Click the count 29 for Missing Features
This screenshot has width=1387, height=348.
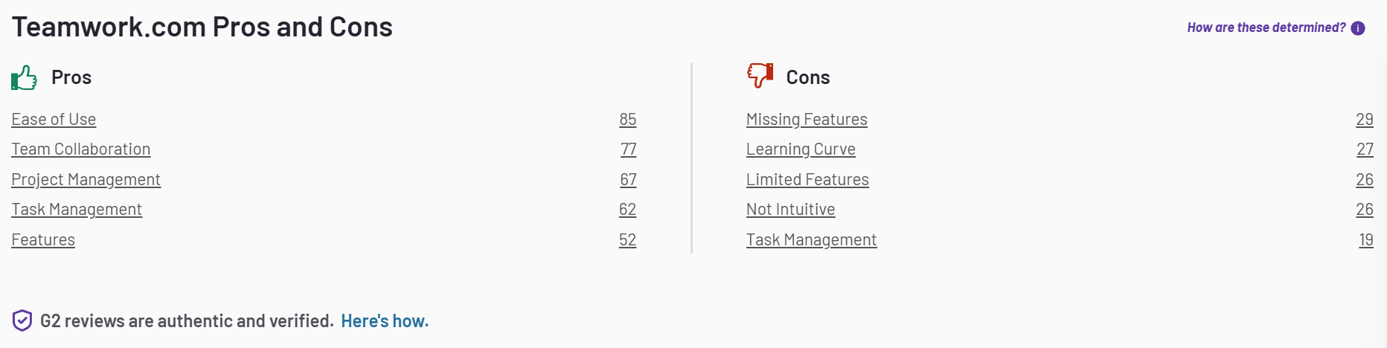point(1365,120)
